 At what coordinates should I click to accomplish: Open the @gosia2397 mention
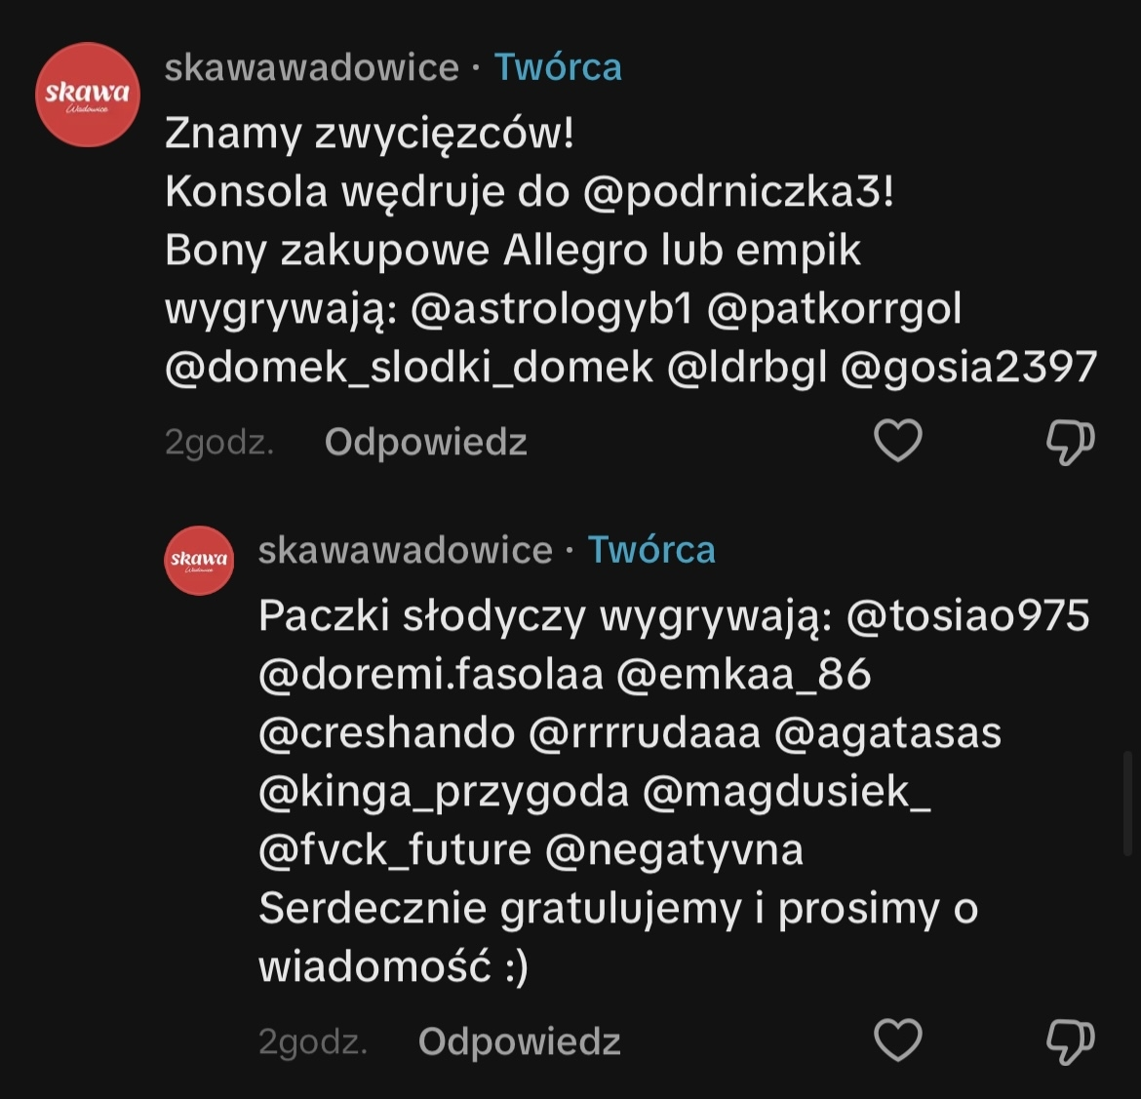[968, 368]
